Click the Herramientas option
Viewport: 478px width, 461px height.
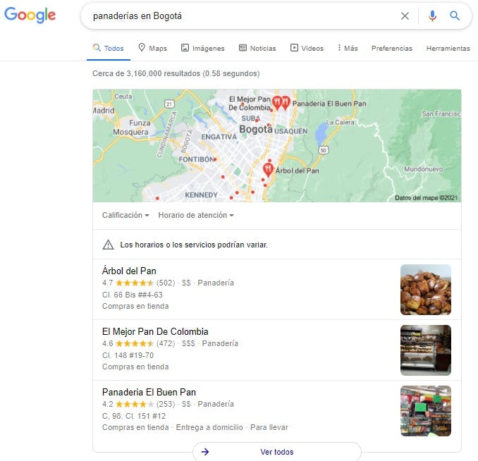[448, 48]
